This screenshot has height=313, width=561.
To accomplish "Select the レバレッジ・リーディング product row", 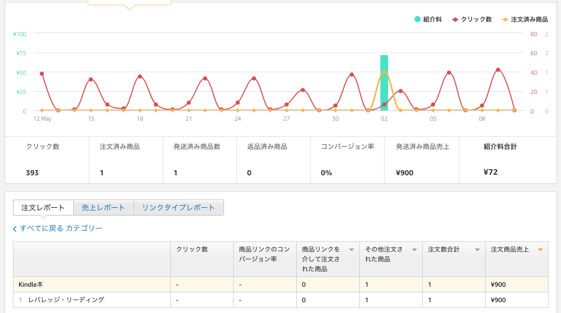I will point(281,300).
